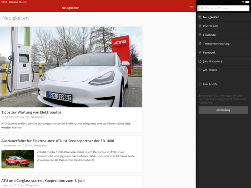Check the battery status icon
Image resolution: width=251 pixels, height=188 pixels.
(x=247, y=2)
